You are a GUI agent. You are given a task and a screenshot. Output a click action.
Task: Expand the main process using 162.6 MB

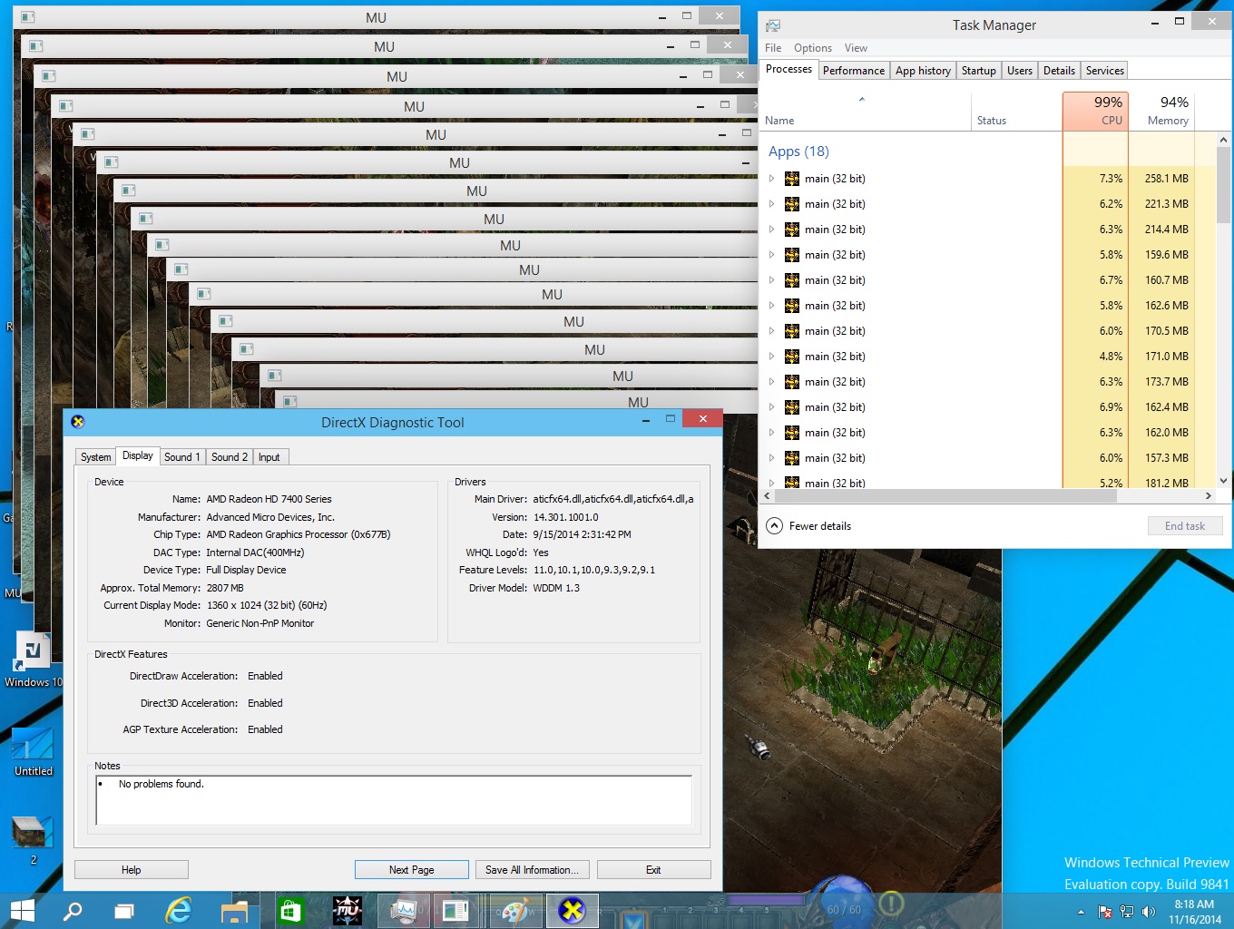tap(772, 306)
